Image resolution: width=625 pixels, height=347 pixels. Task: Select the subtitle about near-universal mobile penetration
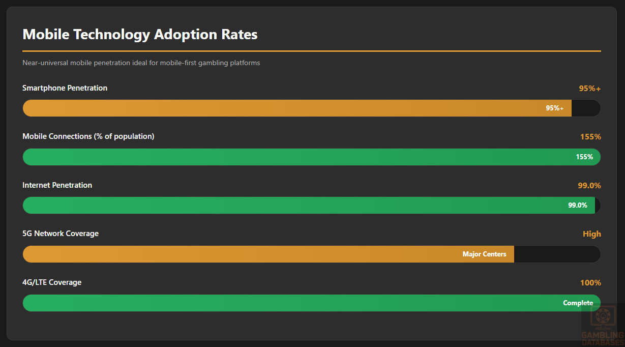141,63
